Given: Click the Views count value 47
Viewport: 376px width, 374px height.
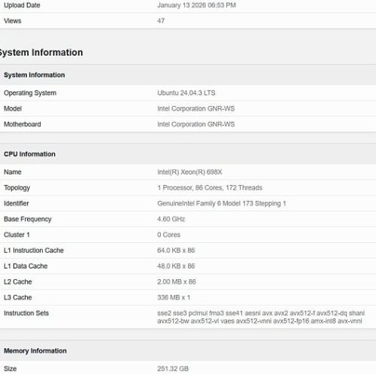Looking at the screenshot, I should coord(161,21).
